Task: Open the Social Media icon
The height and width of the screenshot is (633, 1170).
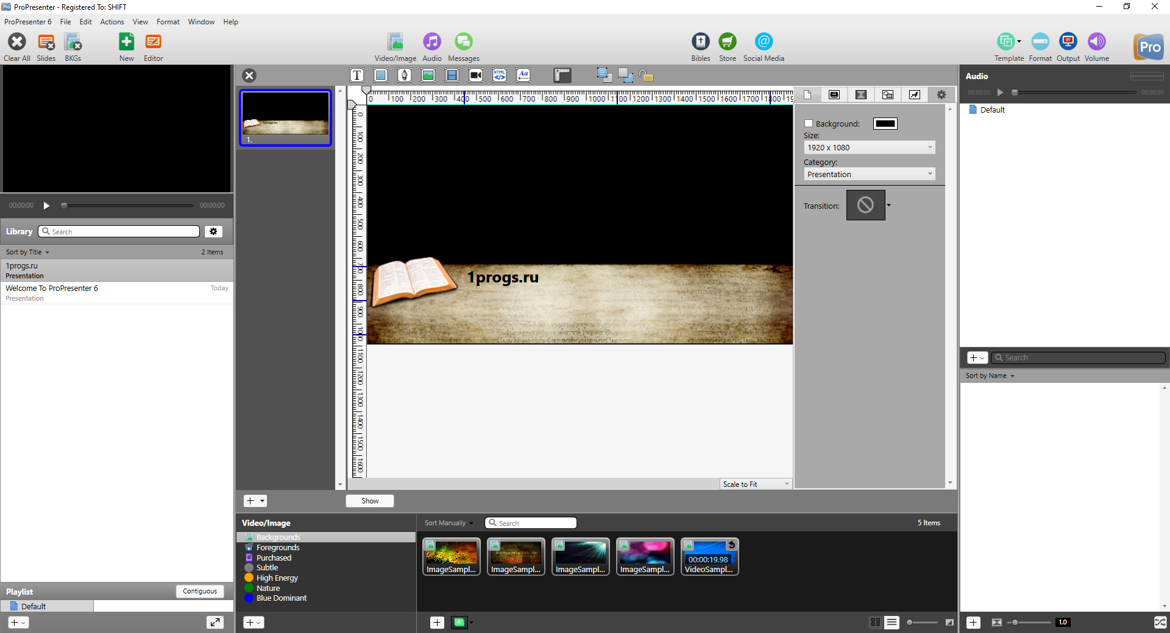Action: coord(764,42)
